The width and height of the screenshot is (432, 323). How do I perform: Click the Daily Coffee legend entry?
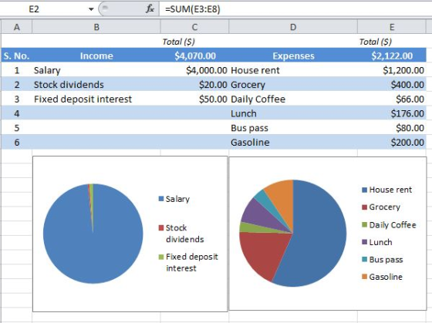point(389,225)
